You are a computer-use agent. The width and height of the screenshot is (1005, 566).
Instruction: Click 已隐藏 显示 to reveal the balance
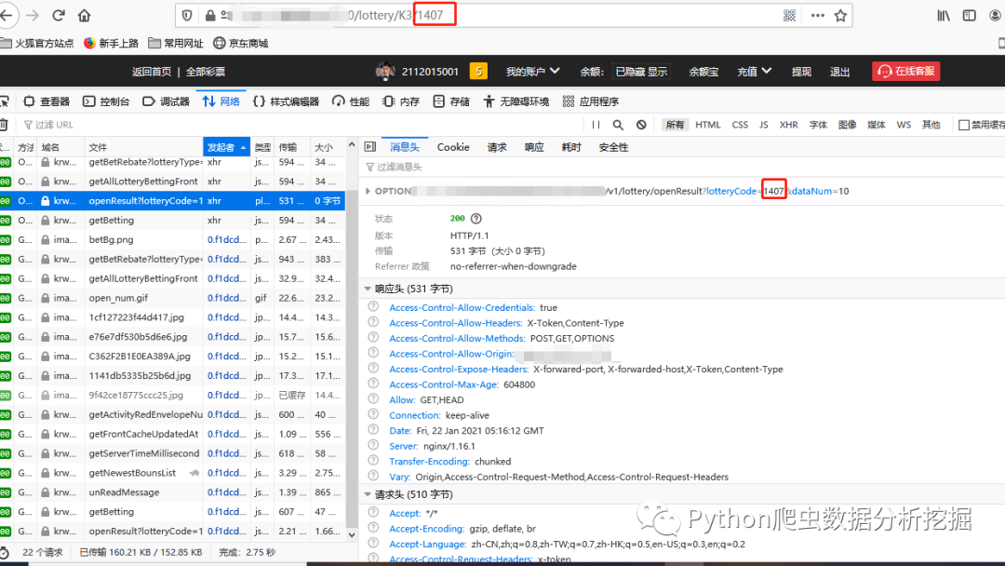point(641,72)
